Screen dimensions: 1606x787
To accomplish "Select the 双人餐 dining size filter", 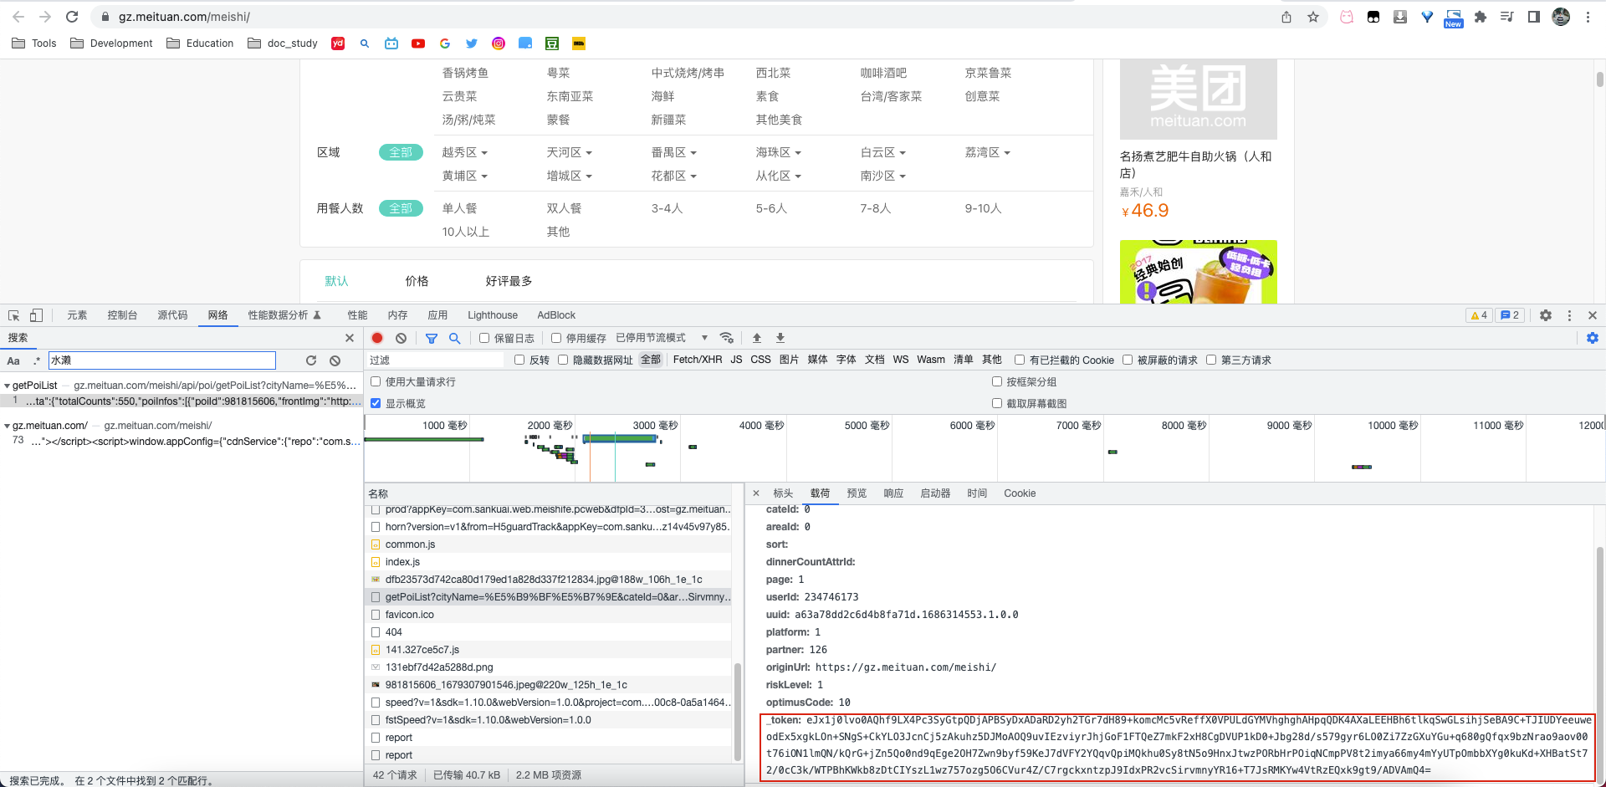I will click(x=564, y=208).
